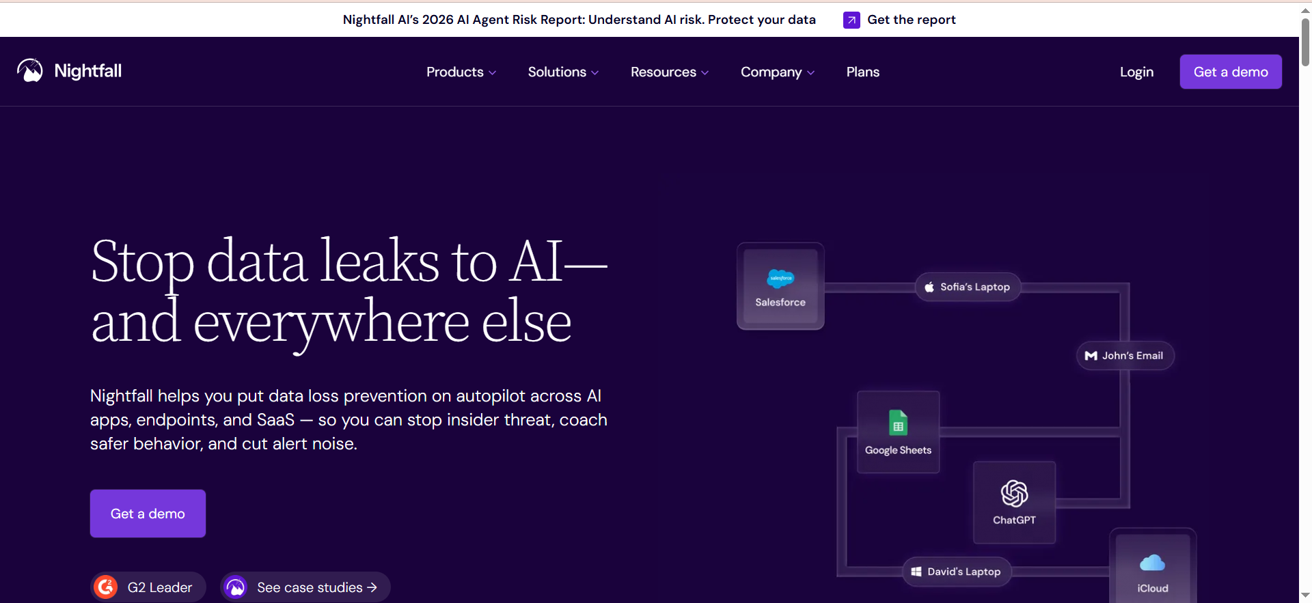Click Get a demo in the header
The width and height of the screenshot is (1312, 603).
1231,72
